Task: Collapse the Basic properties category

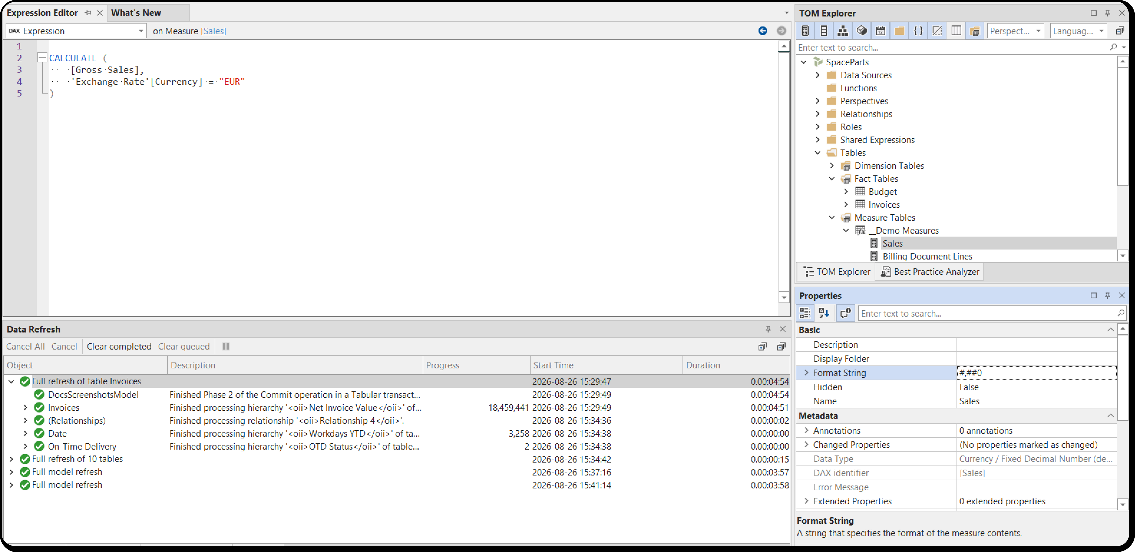Action: pos(1110,330)
